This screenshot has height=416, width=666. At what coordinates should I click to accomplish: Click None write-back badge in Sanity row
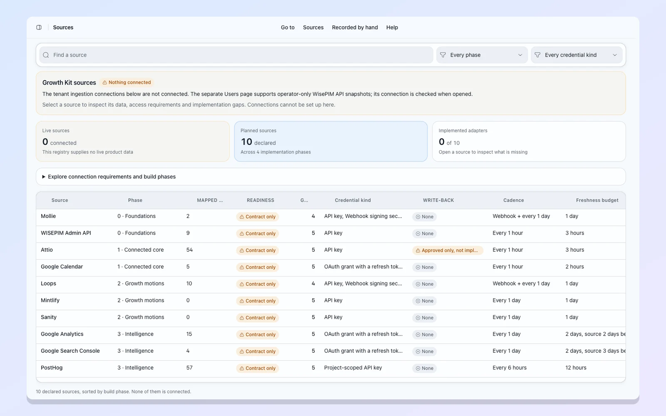424,318
